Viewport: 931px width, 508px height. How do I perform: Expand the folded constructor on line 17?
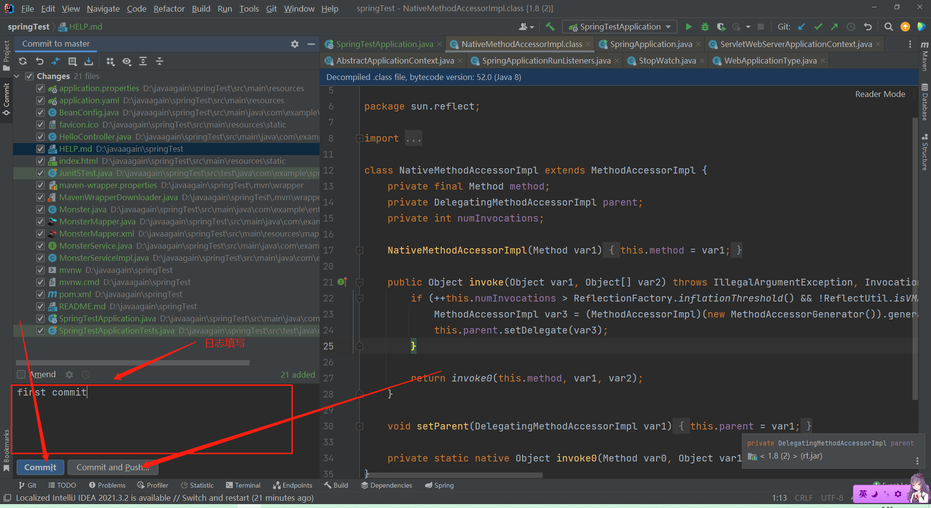(x=359, y=250)
